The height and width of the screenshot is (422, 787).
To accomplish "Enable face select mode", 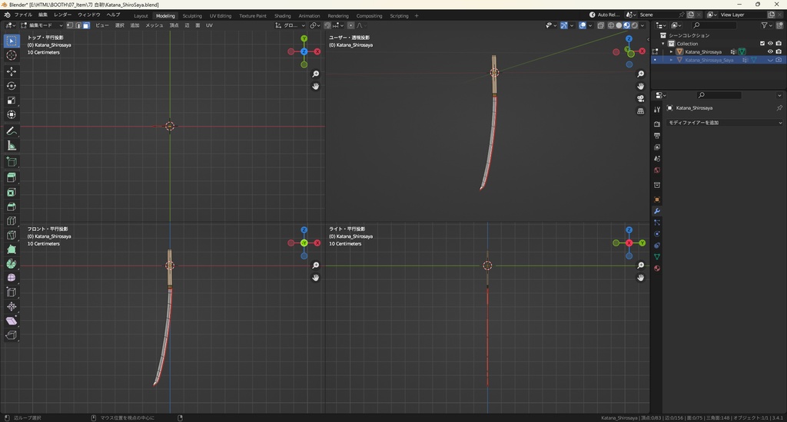I will tap(86, 25).
